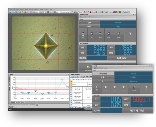
Task: Click the blue save icon in main toolbar
Action: (14, 12)
